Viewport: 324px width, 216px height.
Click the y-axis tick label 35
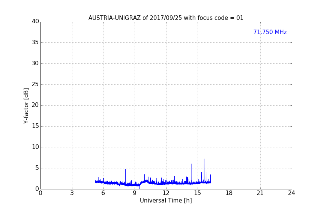click(x=35, y=42)
